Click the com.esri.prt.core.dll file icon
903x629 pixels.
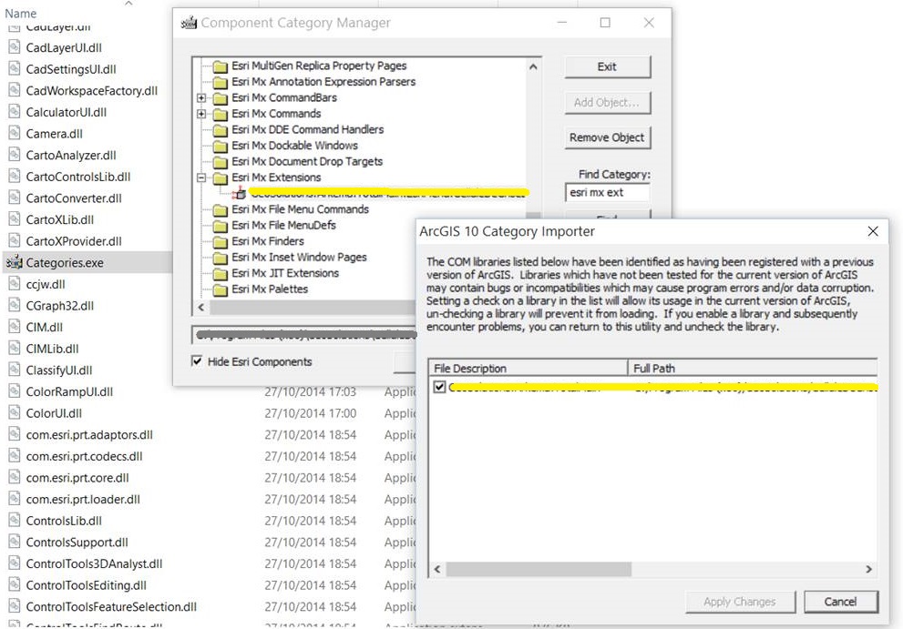(15, 477)
